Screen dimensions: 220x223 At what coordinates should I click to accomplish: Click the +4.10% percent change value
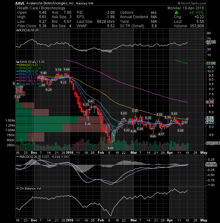(196, 13)
